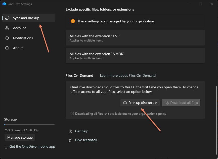Close the OneDrive Settings window

212,4
